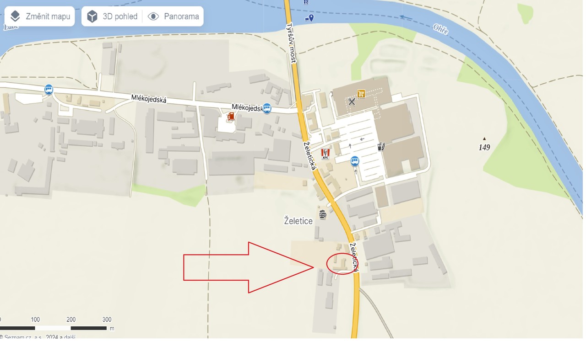Open the fast food drink icon
The height and width of the screenshot is (341, 586).
coord(381,147)
